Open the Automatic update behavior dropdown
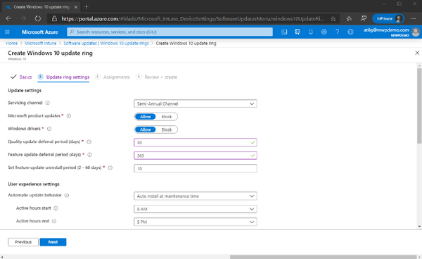Viewport: 422px width, 259px height. click(x=196, y=196)
